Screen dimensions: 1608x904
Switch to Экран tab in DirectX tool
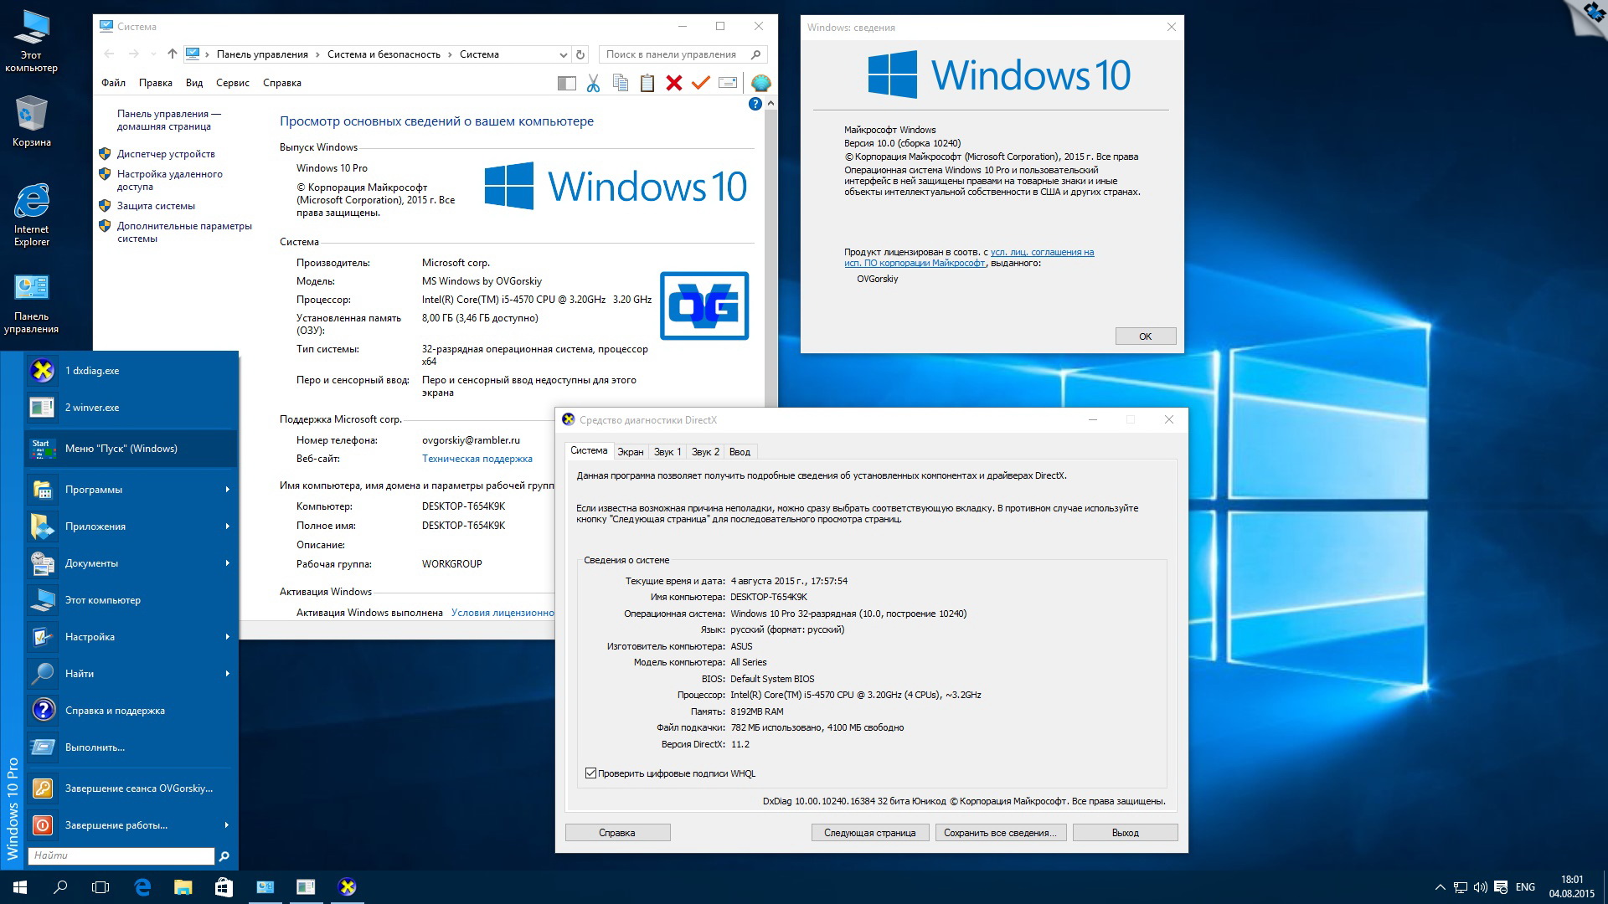pos(631,452)
